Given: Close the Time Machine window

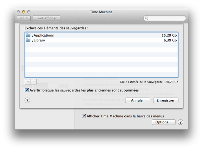Looking at the screenshot, I should click(x=19, y=12).
